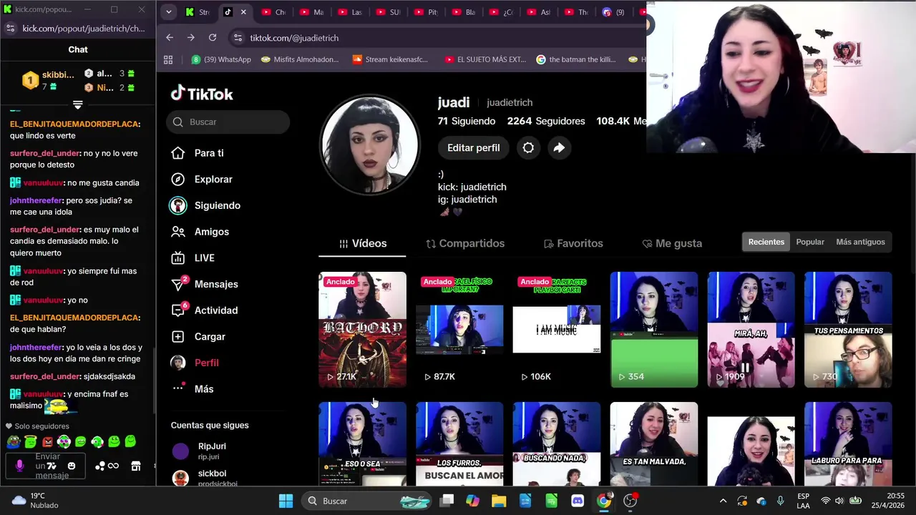916x515 pixels.
Task: Select Recientes video sort option
Action: [766, 242]
